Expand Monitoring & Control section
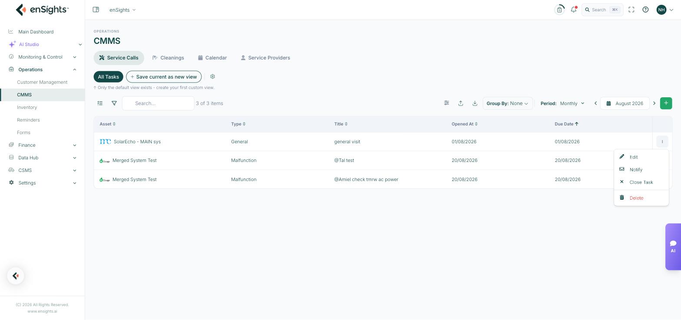Viewport: 681px width, 320px height. [x=42, y=57]
